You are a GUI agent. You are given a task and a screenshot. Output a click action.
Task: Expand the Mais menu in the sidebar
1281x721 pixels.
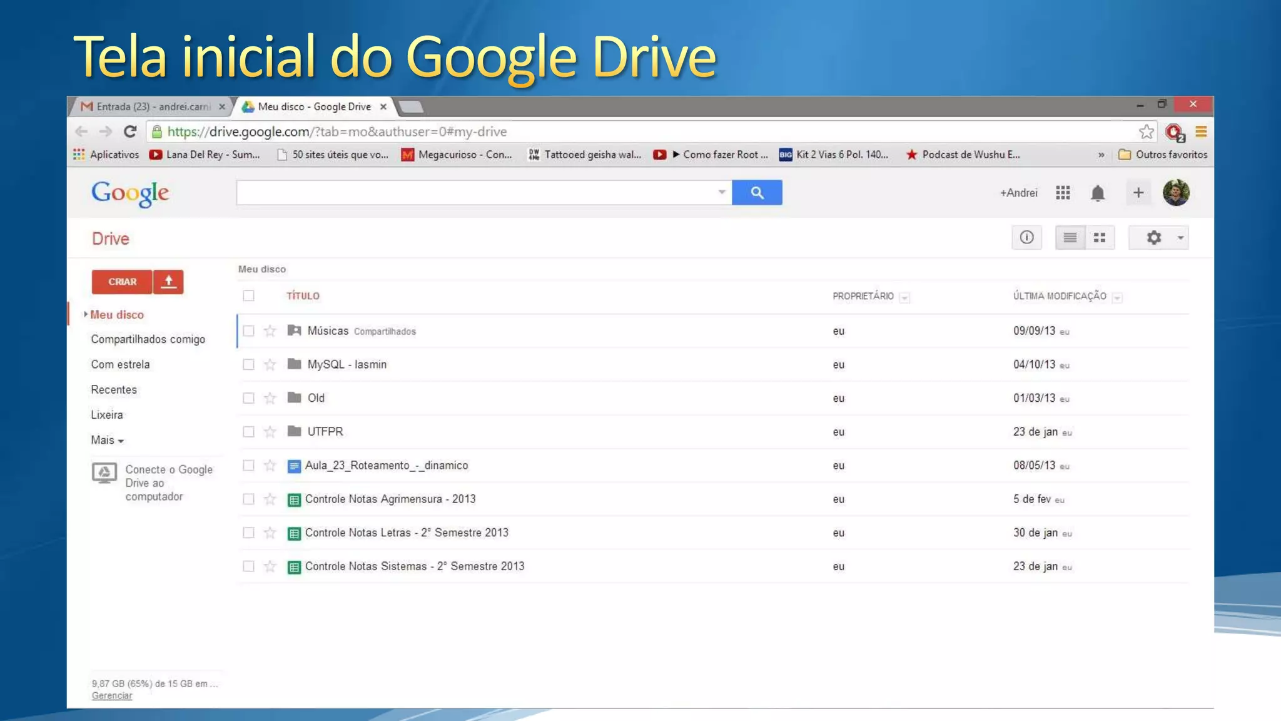(107, 441)
